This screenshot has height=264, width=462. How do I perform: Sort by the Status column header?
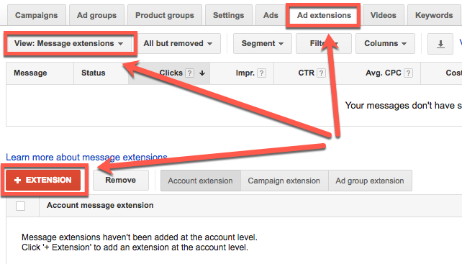[93, 73]
